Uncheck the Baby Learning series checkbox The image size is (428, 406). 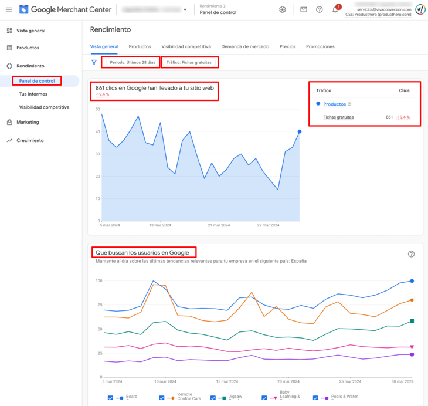coord(264,398)
